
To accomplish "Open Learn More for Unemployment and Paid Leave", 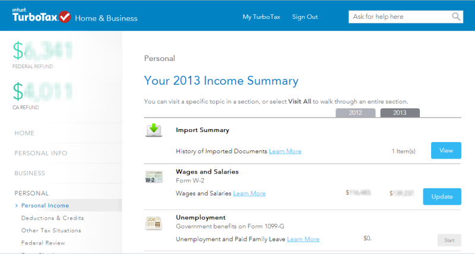I will coord(303,239).
